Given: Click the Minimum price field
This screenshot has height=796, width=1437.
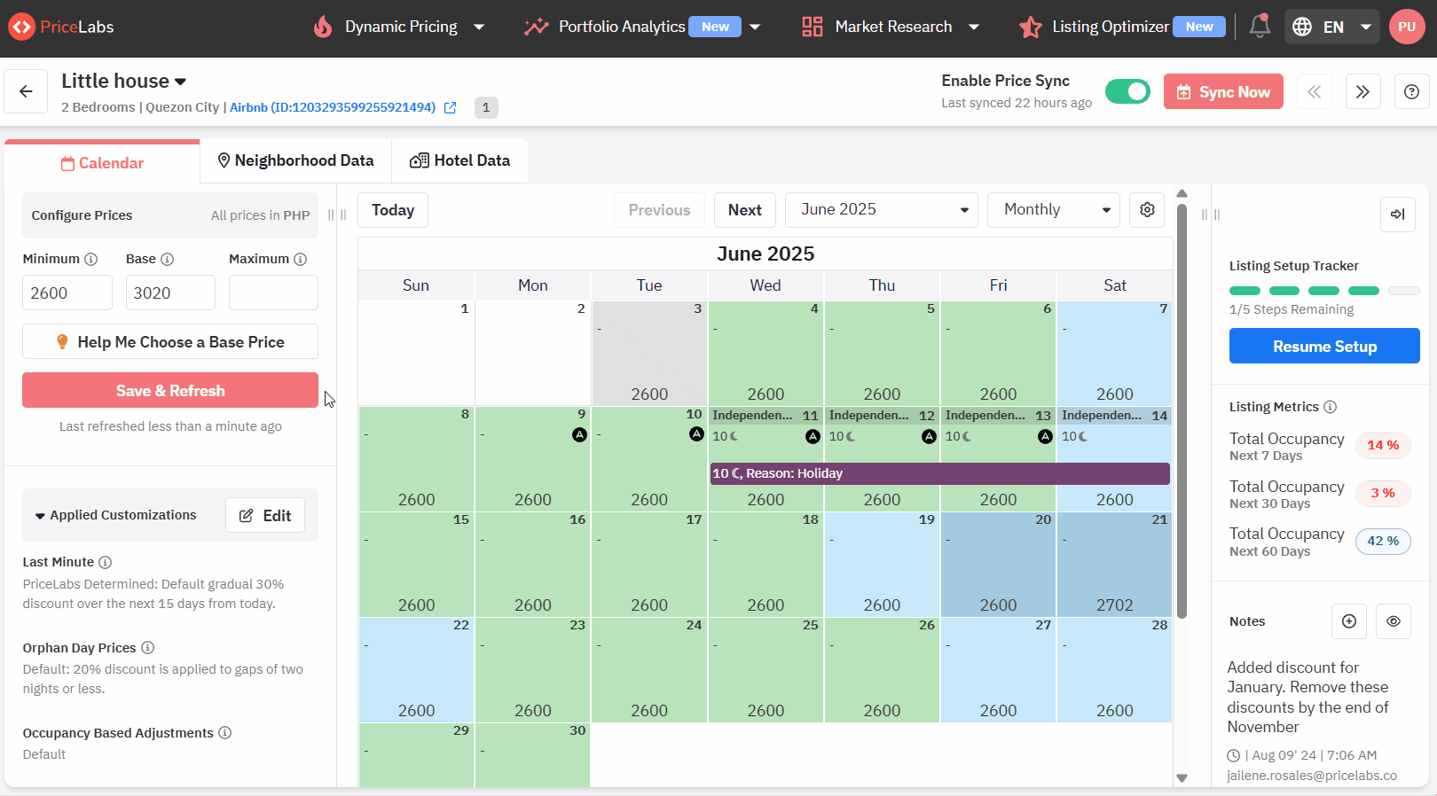Looking at the screenshot, I should point(67,293).
